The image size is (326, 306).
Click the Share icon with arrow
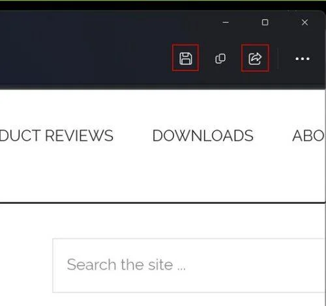[255, 59]
